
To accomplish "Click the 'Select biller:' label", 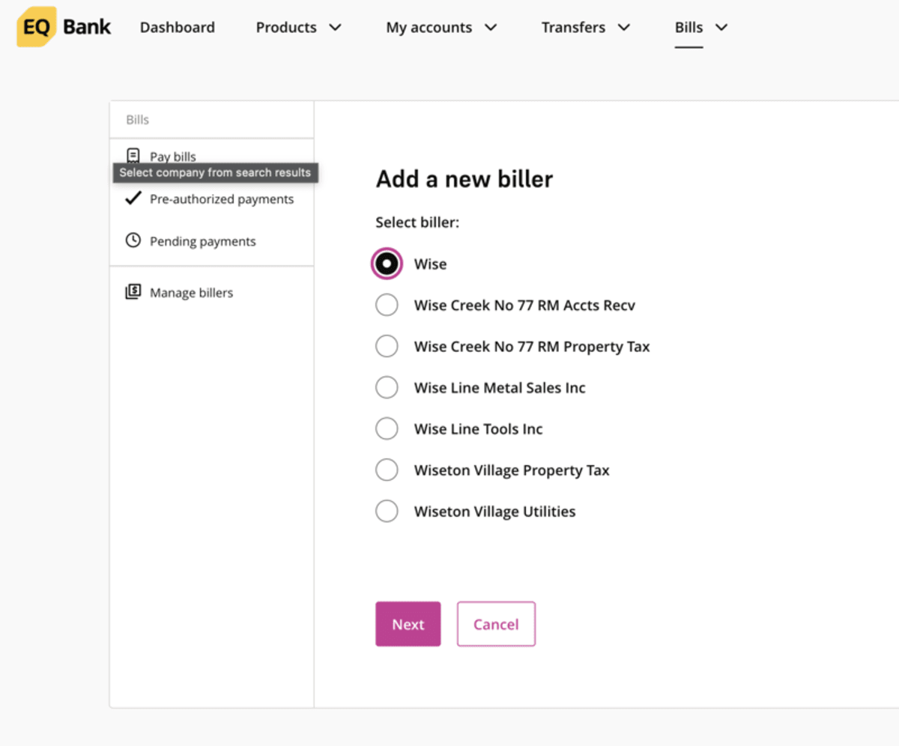I will (417, 222).
